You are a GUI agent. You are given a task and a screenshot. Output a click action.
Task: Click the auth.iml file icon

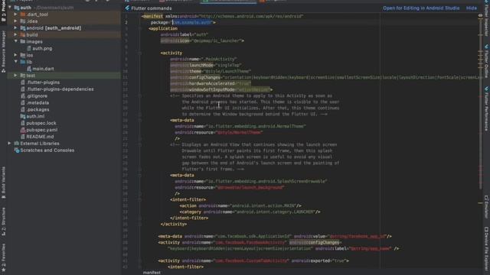(23, 116)
